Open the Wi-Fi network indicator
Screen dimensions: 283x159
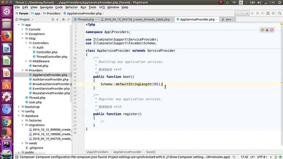tap(234, 3)
